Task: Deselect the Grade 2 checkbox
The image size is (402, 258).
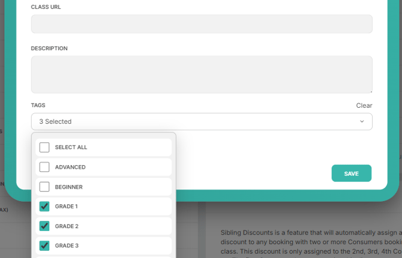Action: 44,226
